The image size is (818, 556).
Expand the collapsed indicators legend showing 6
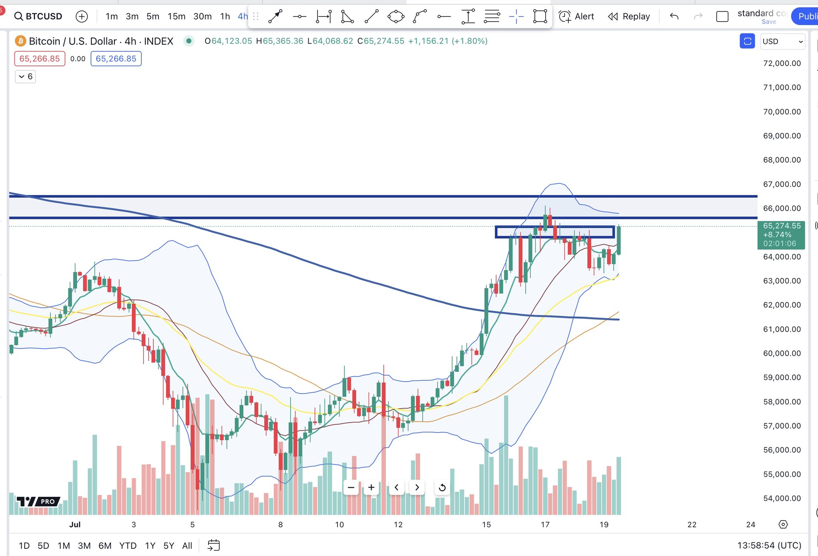[x=26, y=76]
